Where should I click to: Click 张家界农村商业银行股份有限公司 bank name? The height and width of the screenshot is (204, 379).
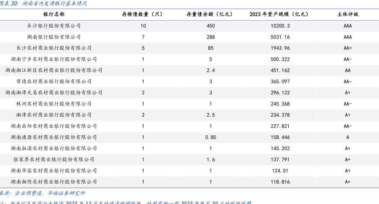pos(54,160)
